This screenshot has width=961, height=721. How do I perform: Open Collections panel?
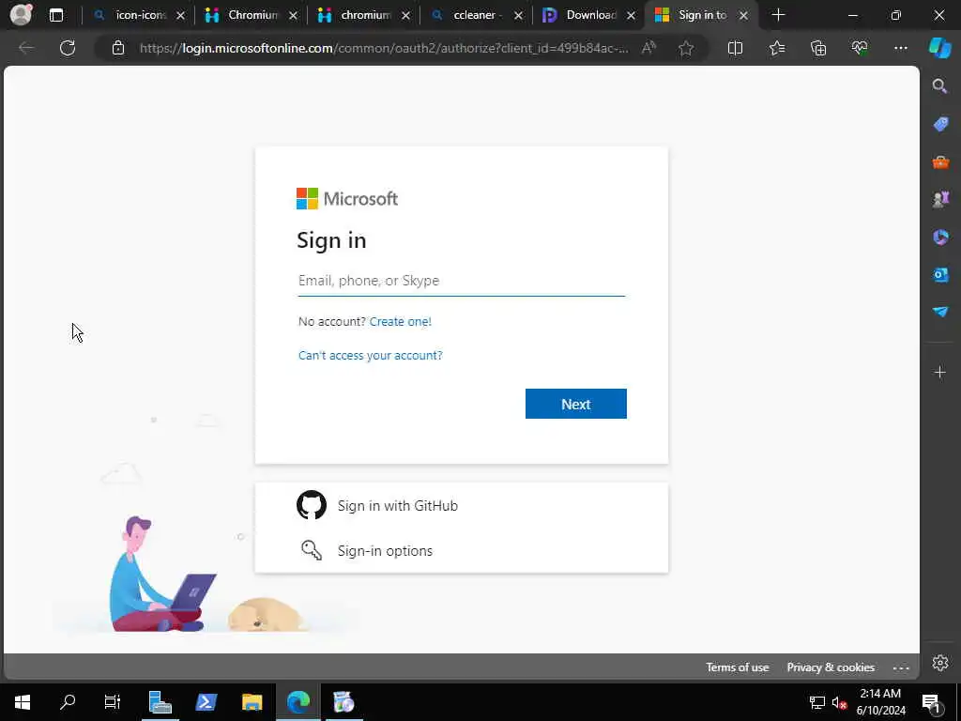pos(818,48)
